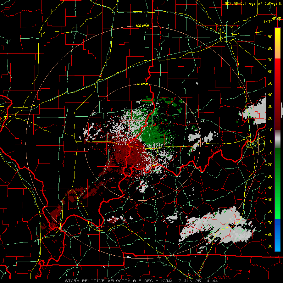Viewport: 283px width, 283px height.
Task: Click the 80 value on the color scale
Action: 270,48
